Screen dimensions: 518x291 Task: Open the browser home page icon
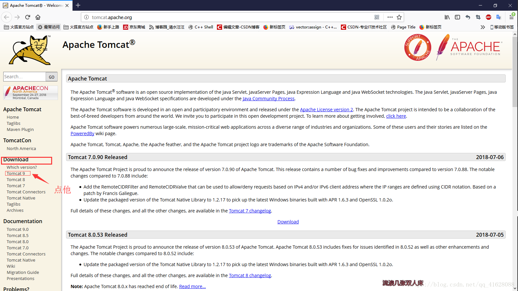click(x=38, y=17)
